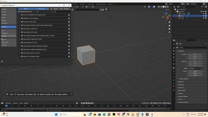Image resolution: width=208 pixels, height=117 pixels.
Task: Open Keymap preferences section
Action: [x=9, y=36]
